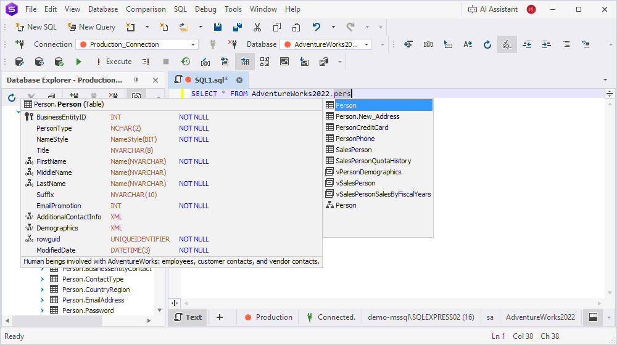Click the Save icon in toolbar

[x=218, y=27]
